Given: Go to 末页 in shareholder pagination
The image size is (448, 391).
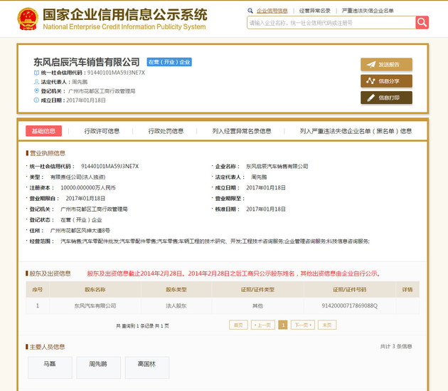Looking at the screenshot, I should coord(327,325).
